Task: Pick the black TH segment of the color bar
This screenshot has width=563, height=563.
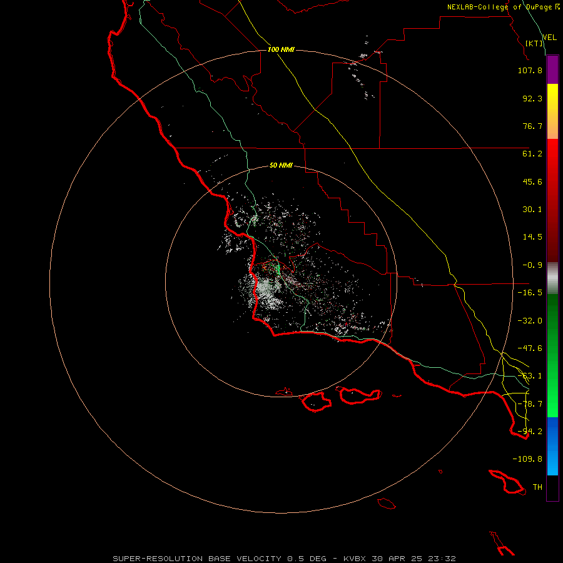Action: [552, 488]
